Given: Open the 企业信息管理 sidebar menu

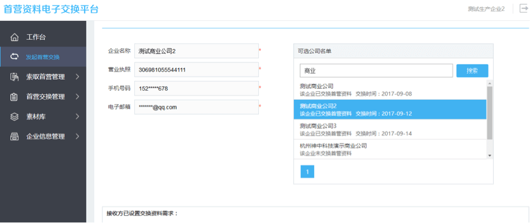Looking at the screenshot, I should pyautogui.click(x=43, y=137).
